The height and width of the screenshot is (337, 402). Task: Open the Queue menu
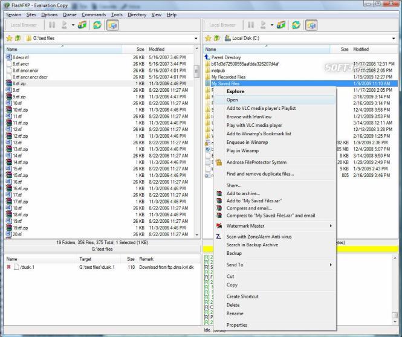pos(70,14)
